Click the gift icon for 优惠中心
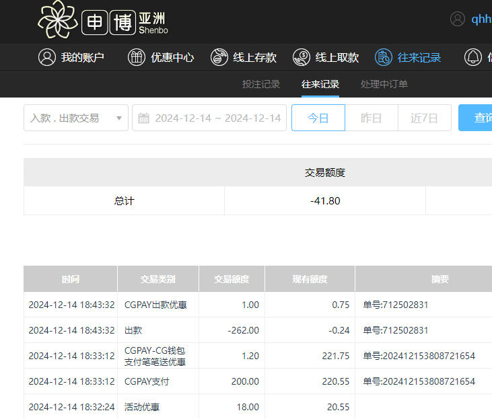This screenshot has height=419, width=492. [137, 57]
